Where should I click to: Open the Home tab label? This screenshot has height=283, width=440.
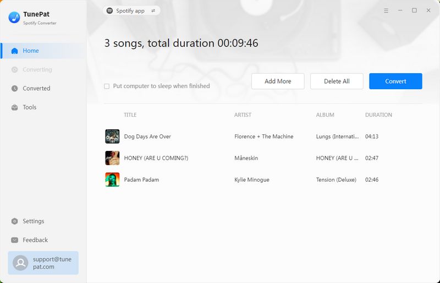pyautogui.click(x=31, y=51)
